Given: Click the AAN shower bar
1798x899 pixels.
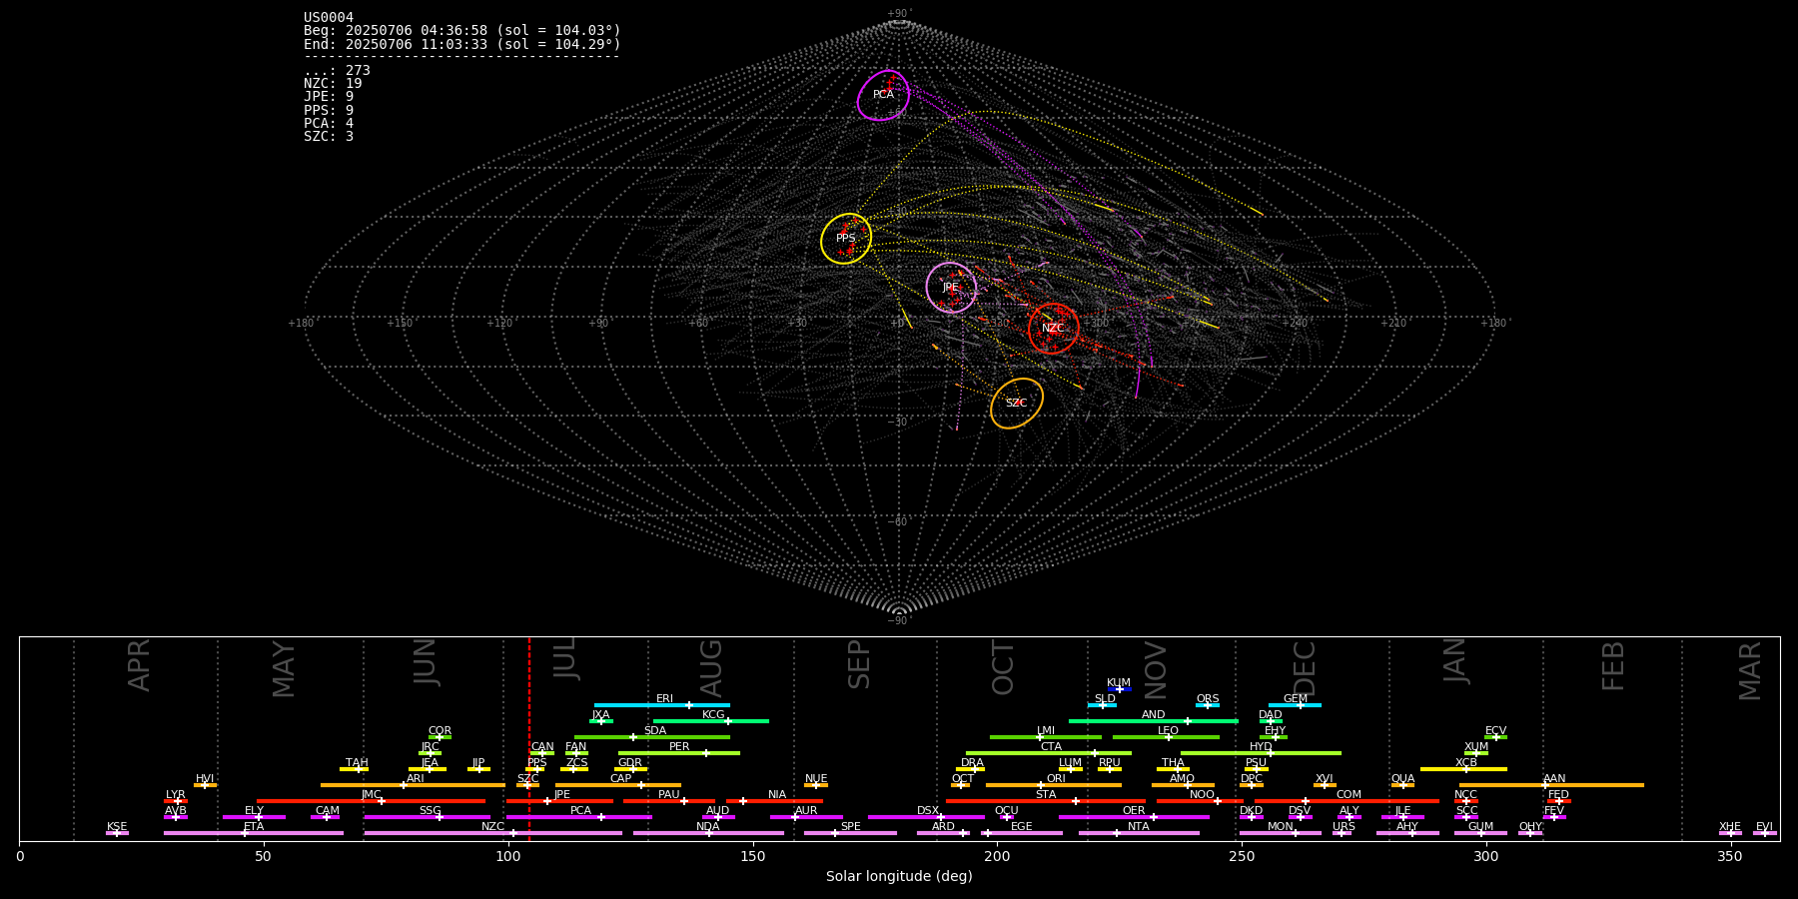Looking at the screenshot, I should [x=1550, y=785].
